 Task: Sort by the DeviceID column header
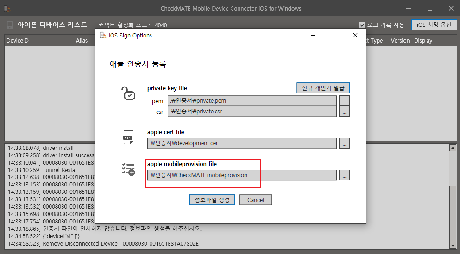[39, 41]
